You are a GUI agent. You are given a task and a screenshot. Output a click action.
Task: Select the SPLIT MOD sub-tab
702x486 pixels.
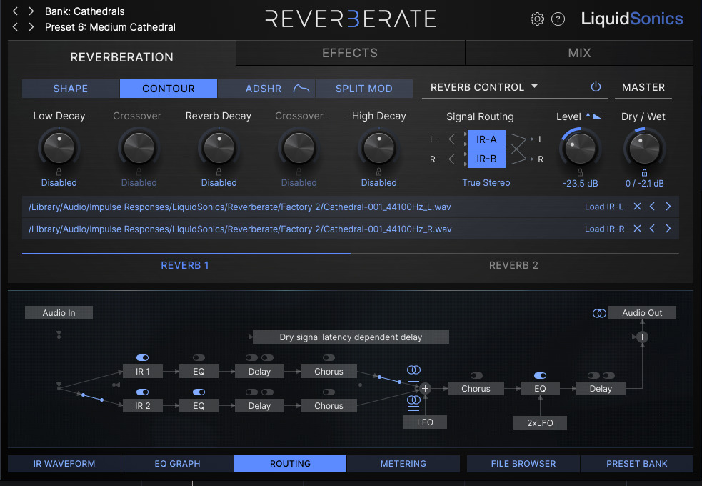pos(364,89)
